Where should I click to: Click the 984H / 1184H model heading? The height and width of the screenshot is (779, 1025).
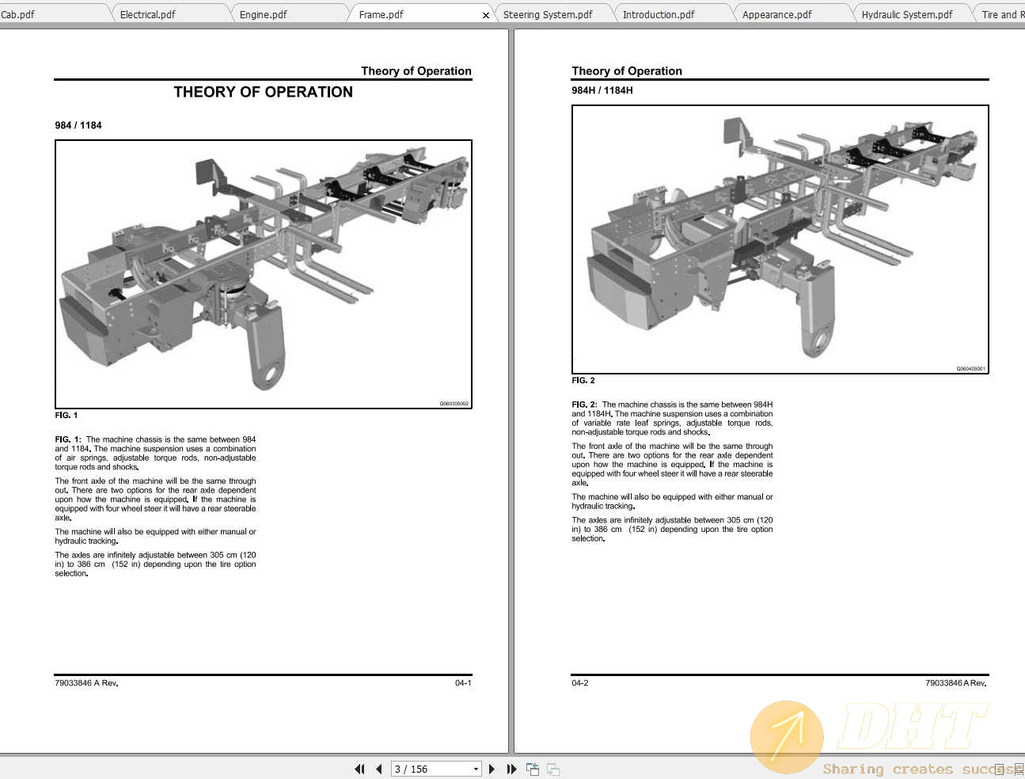(x=602, y=90)
